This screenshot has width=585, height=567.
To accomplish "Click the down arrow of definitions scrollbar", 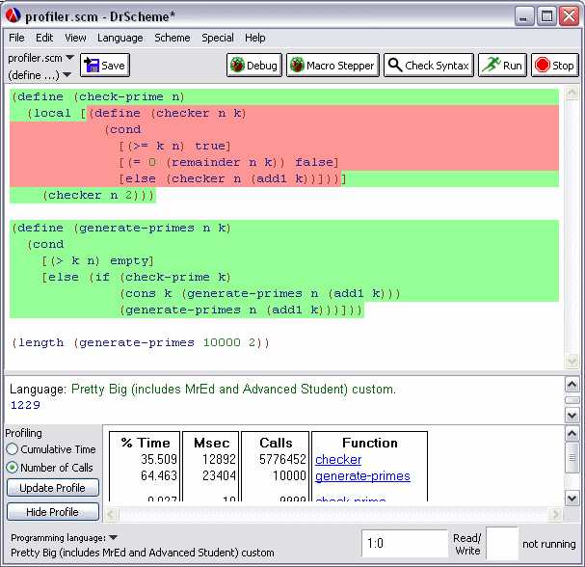I will coord(572,361).
